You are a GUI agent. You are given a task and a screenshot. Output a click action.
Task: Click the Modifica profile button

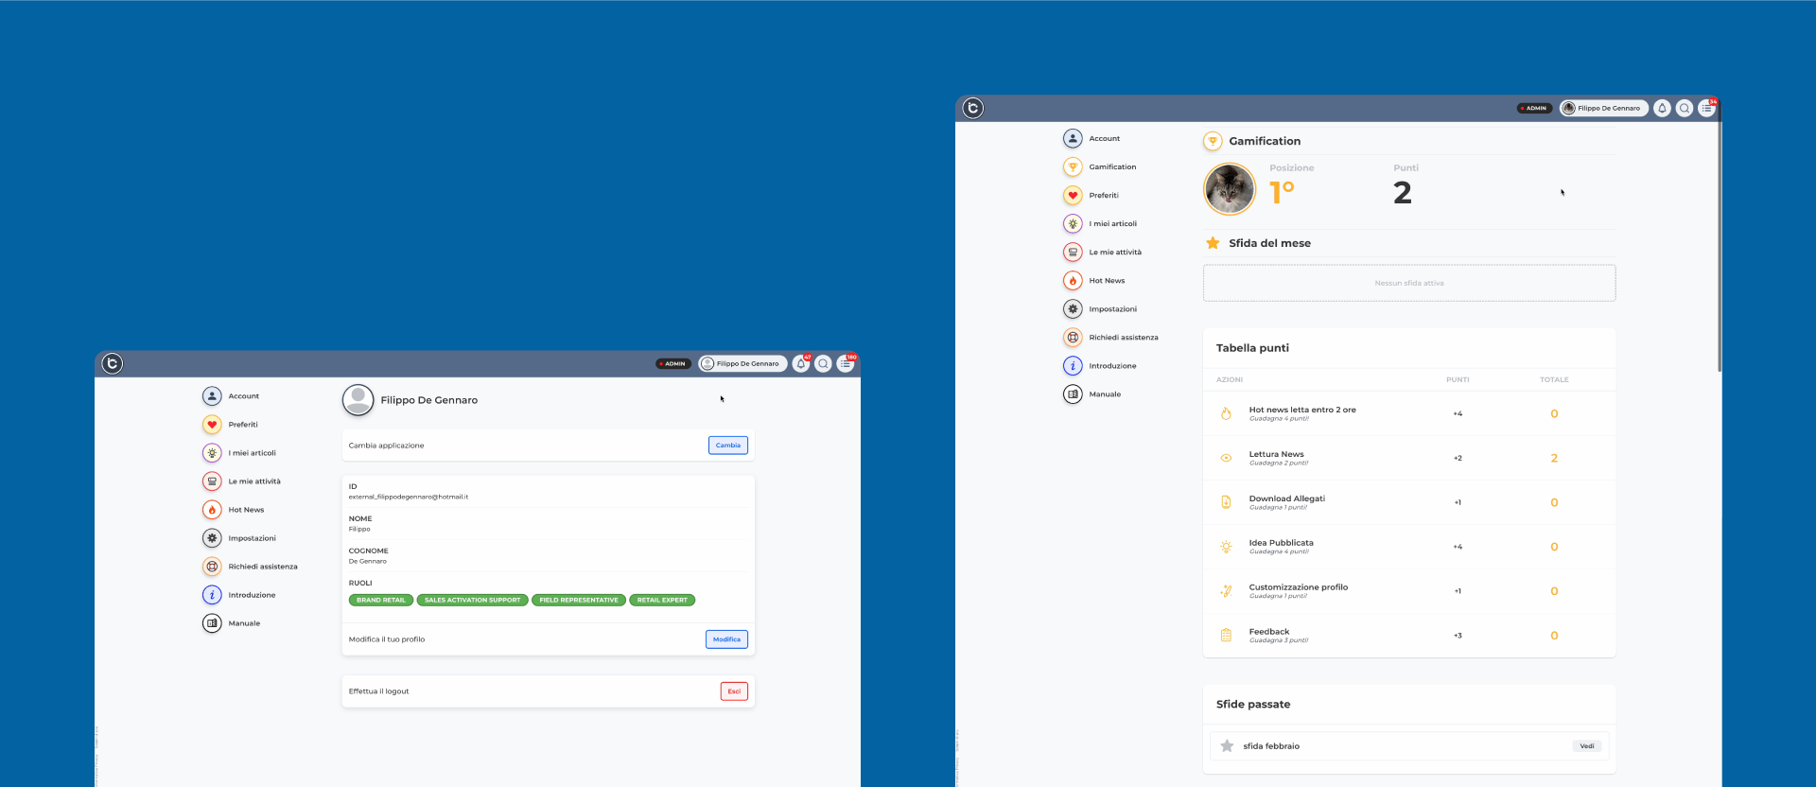coord(726,639)
